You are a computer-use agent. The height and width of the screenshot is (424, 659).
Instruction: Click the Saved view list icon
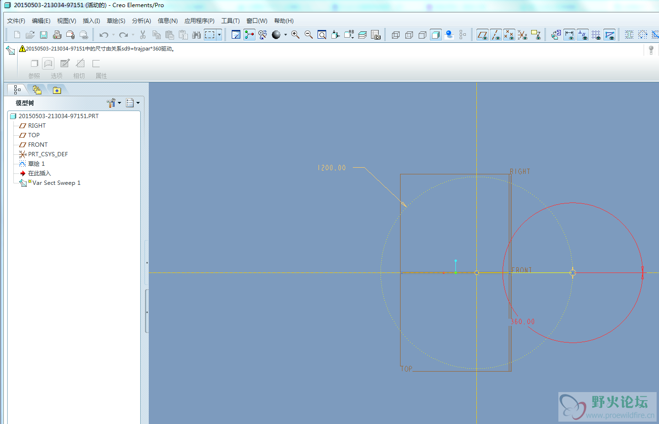[349, 35]
